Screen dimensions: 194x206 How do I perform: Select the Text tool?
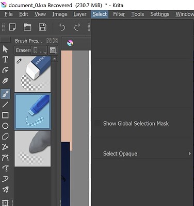(x=5, y=60)
